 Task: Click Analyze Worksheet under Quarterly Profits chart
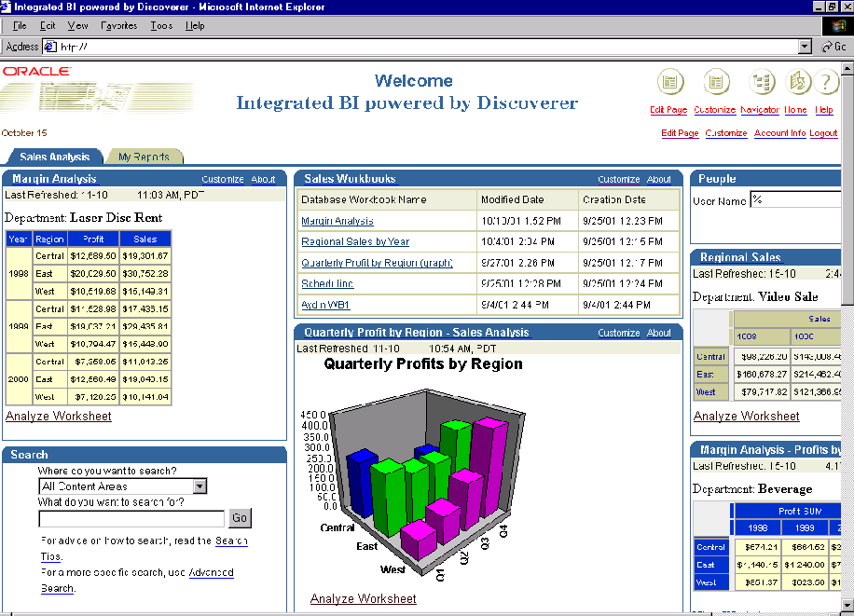[364, 598]
